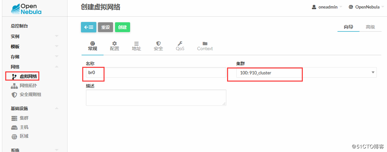Go to the 区域 zones globe icon
Screen dimensions: 387x152
click(x=14, y=136)
